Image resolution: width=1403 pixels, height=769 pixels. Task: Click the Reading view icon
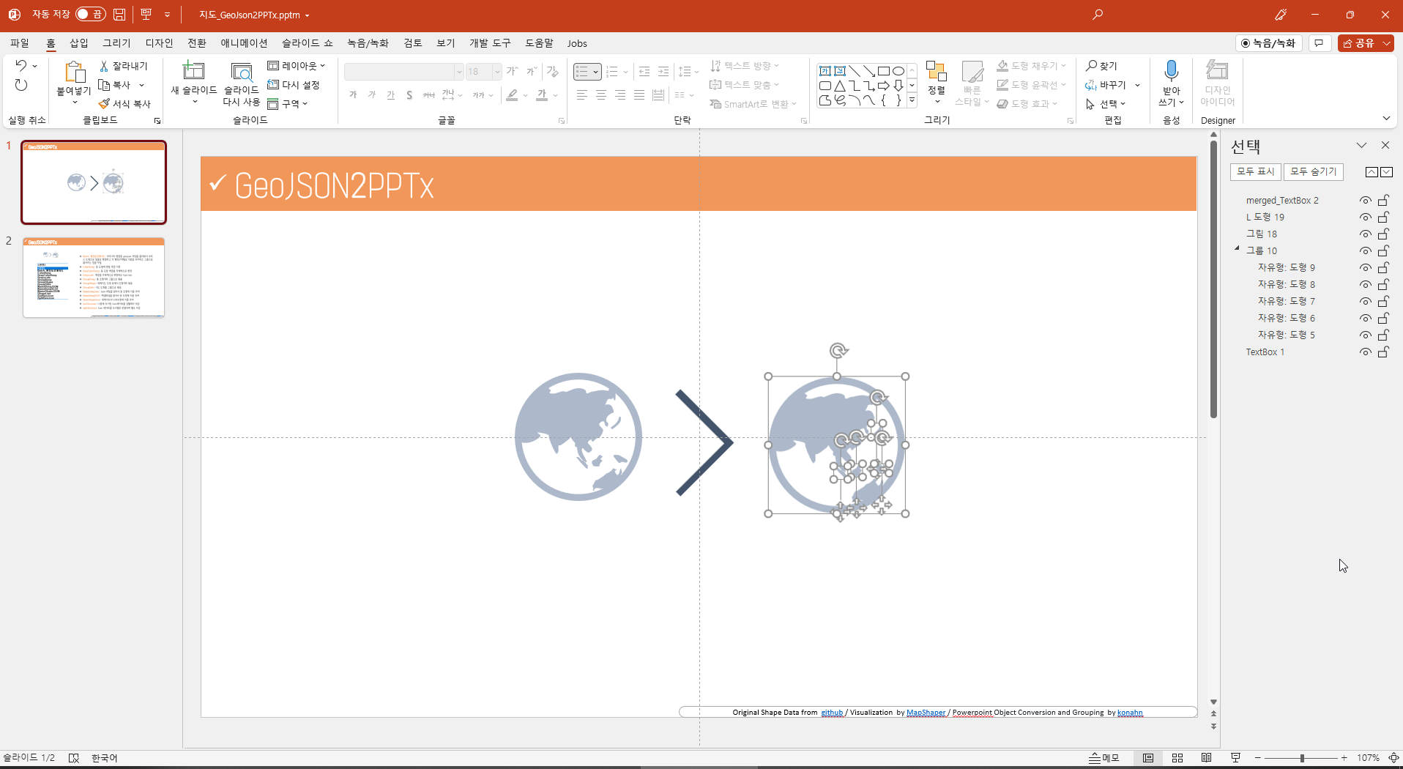point(1207,758)
